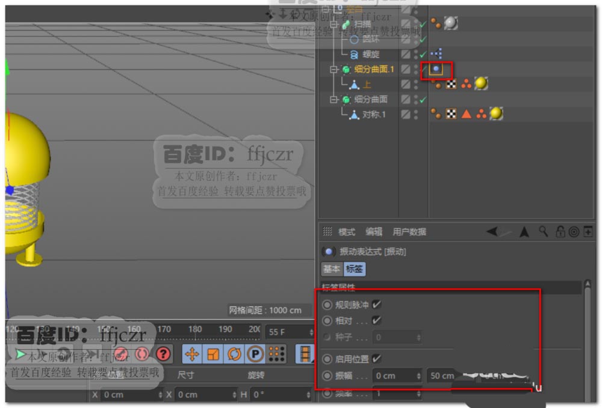This screenshot has height=408, width=602.
Task: Select the blue dotted tag on 螺旋 row
Action: (x=436, y=53)
